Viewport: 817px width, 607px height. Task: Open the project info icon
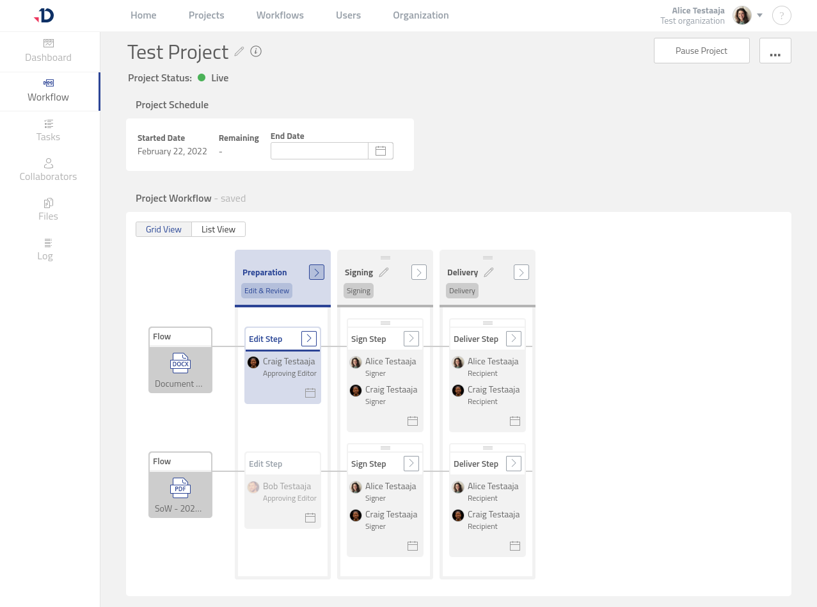coord(256,51)
